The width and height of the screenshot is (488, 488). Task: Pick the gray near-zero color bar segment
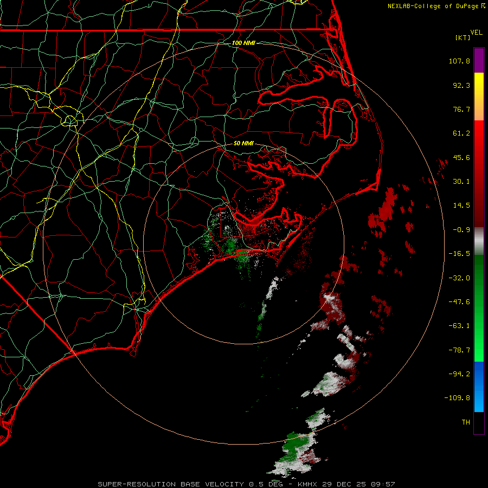pos(479,241)
